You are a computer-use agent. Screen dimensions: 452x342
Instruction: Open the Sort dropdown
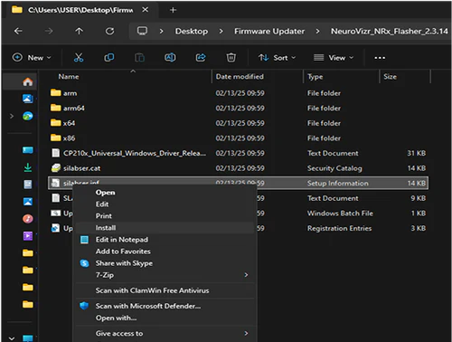(x=277, y=58)
